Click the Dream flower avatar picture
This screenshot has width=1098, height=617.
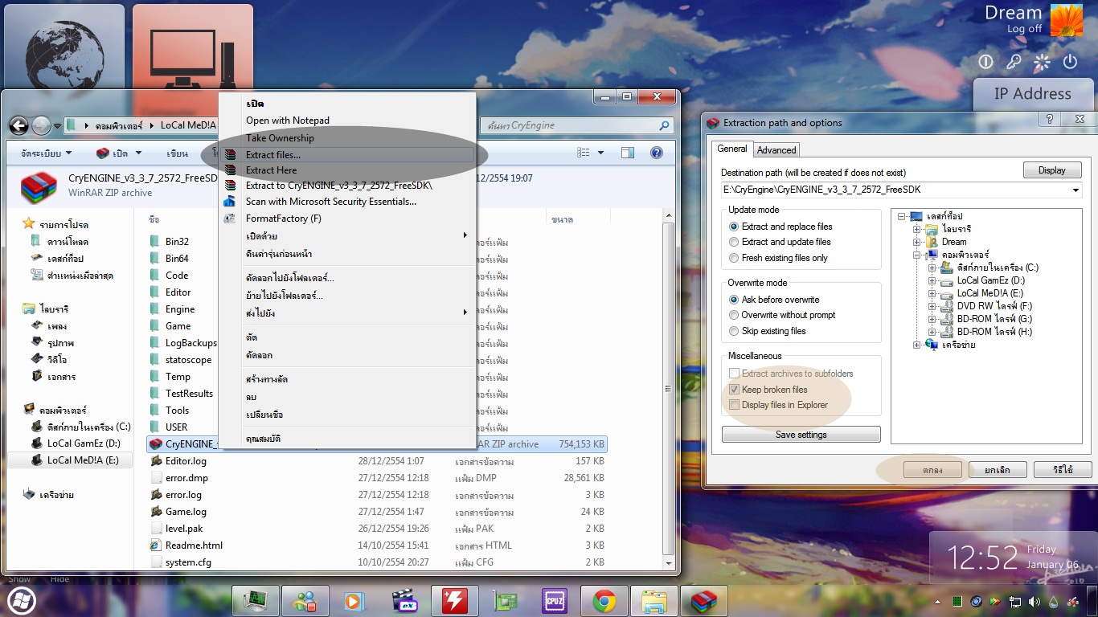pyautogui.click(x=1067, y=20)
